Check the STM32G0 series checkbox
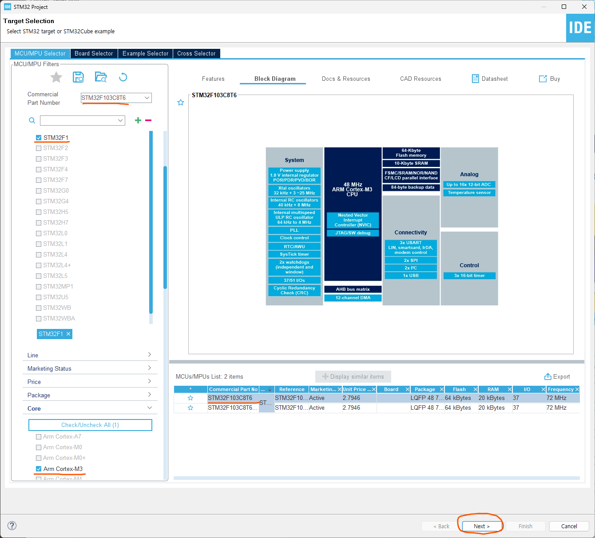This screenshot has width=595, height=538. 39,191
